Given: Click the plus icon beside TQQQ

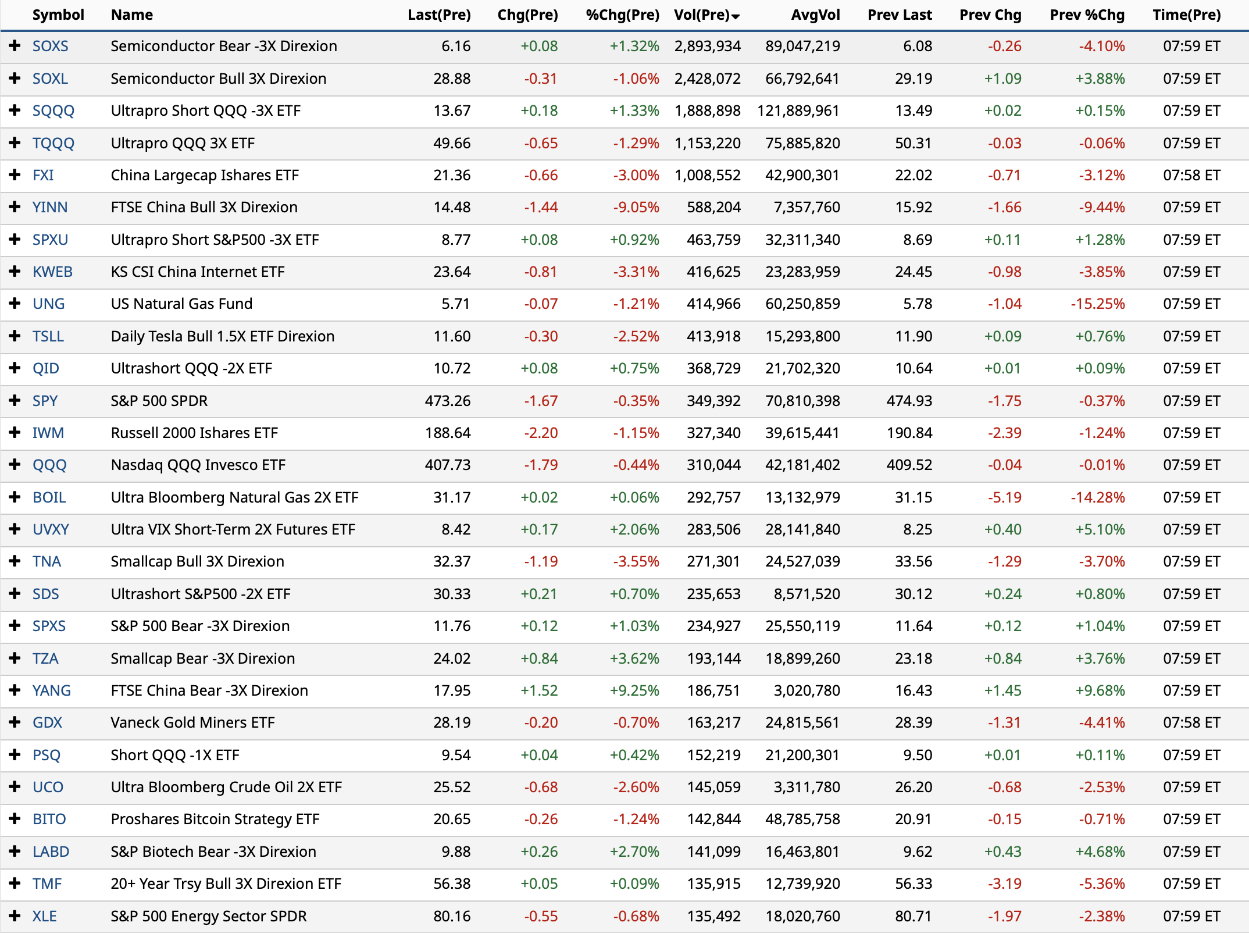Looking at the screenshot, I should click(x=15, y=143).
